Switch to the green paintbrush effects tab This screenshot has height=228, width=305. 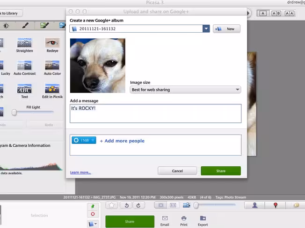(x=44, y=26)
